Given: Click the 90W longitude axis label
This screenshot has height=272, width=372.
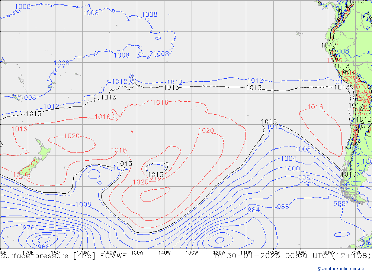Looking at the screenshot, I should (301, 252).
